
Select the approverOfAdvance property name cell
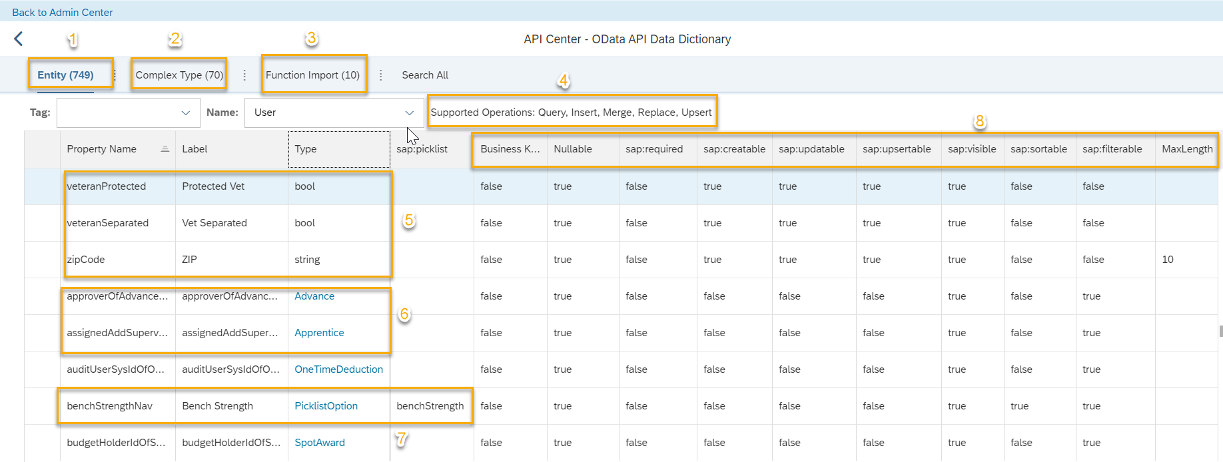(118, 296)
